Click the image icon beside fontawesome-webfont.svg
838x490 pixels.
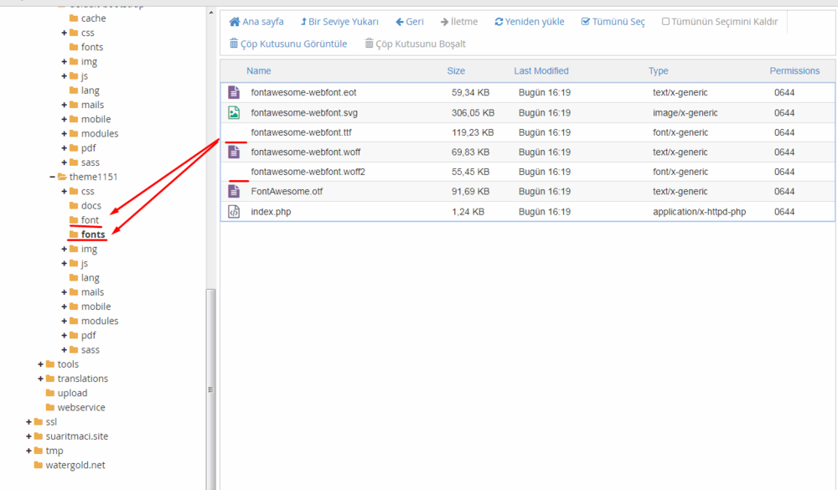click(233, 112)
